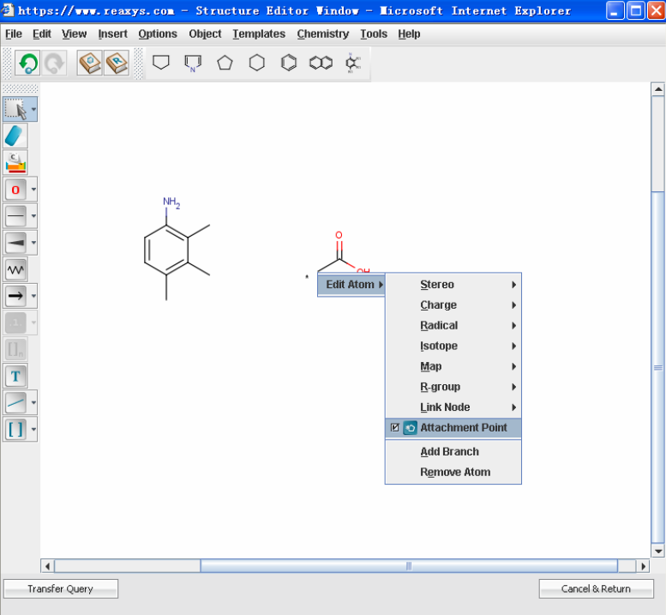The height and width of the screenshot is (615, 666).
Task: Open the Link Node submenu
Action: pos(453,407)
